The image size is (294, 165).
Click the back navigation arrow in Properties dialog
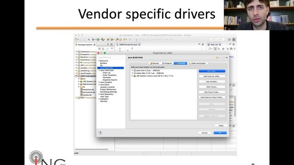click(x=217, y=58)
